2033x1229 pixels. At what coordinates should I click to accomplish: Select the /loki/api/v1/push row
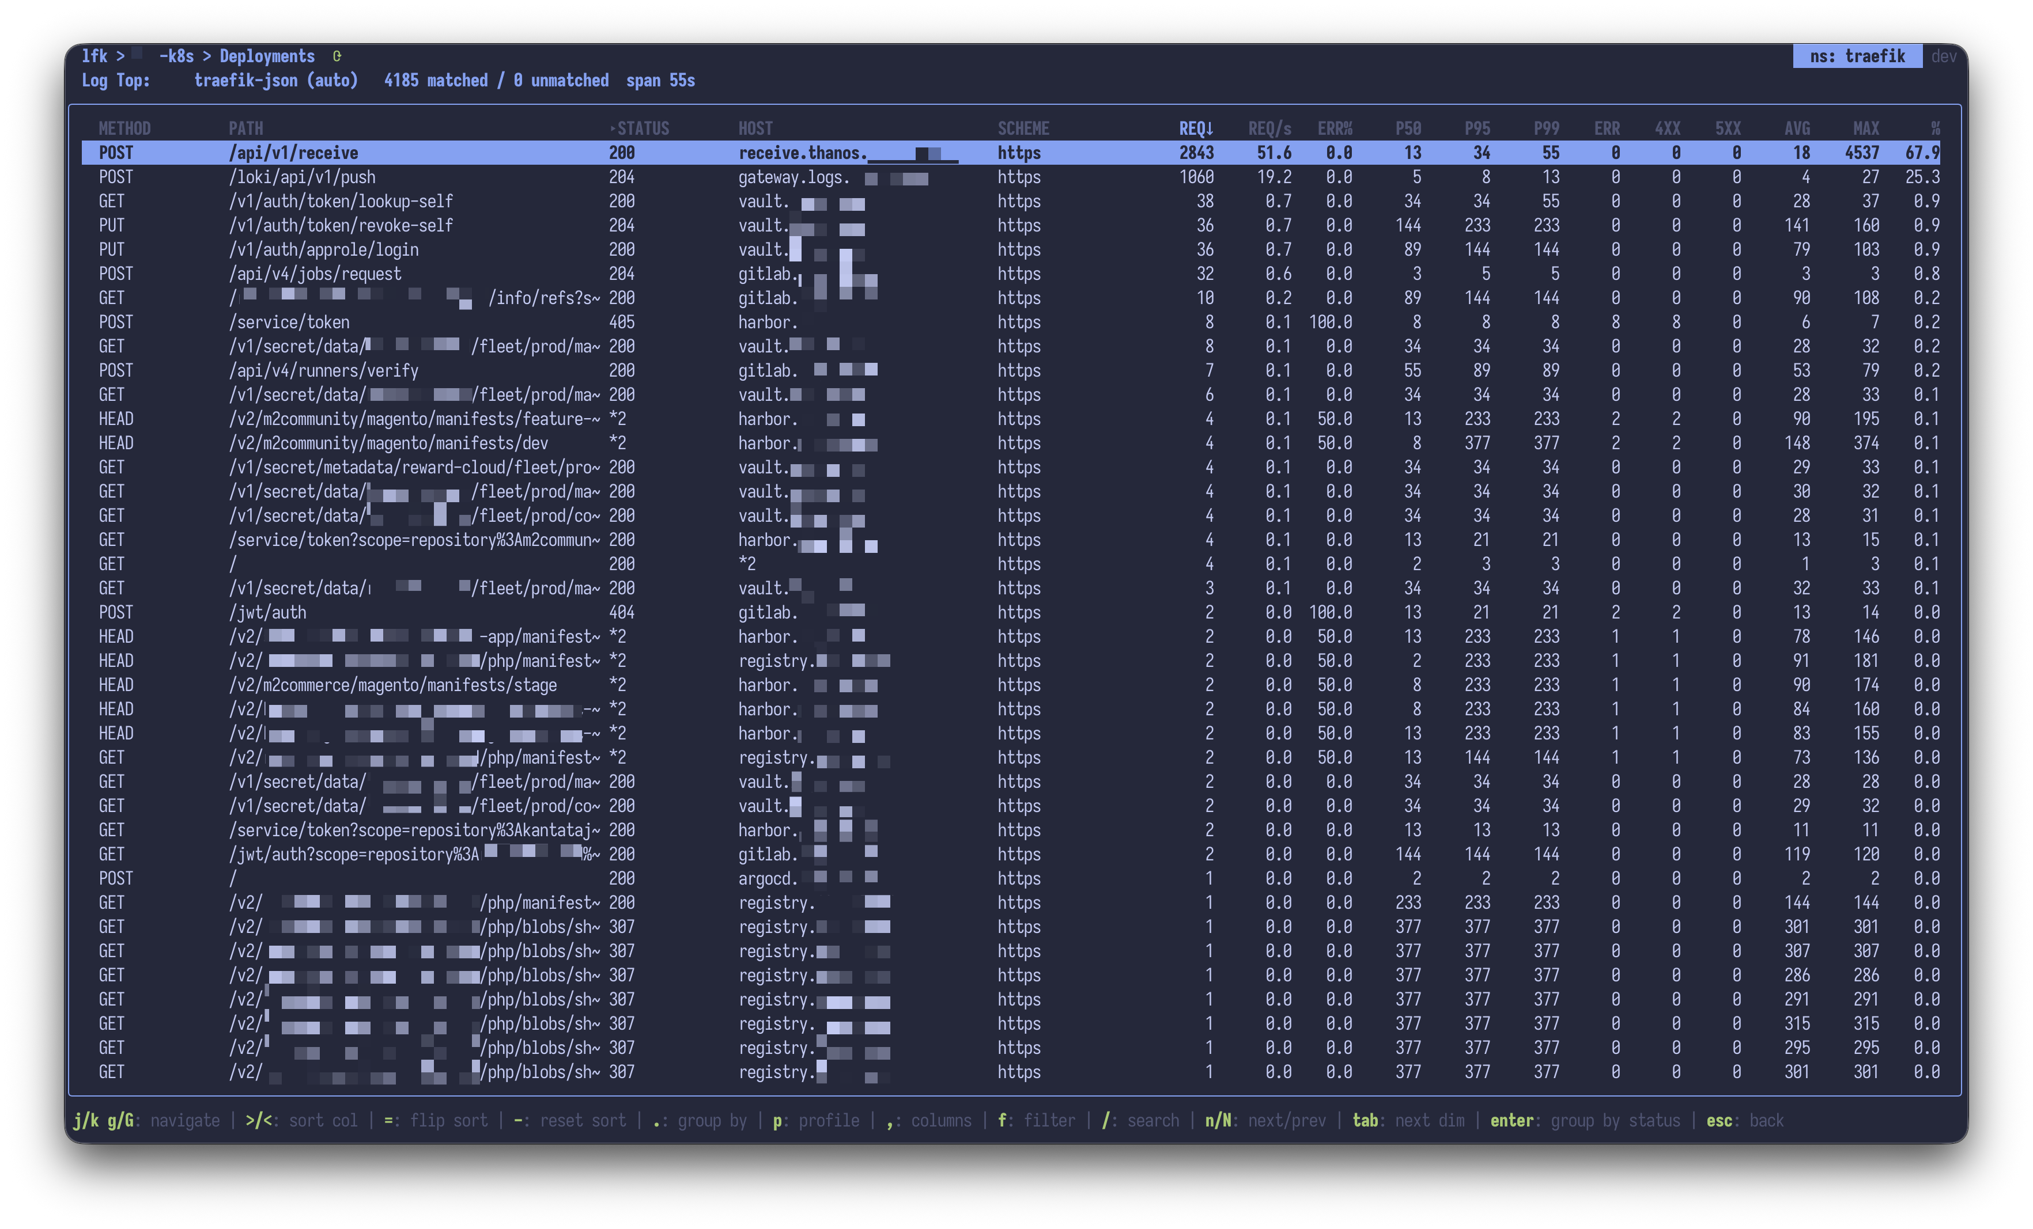(x=1011, y=176)
